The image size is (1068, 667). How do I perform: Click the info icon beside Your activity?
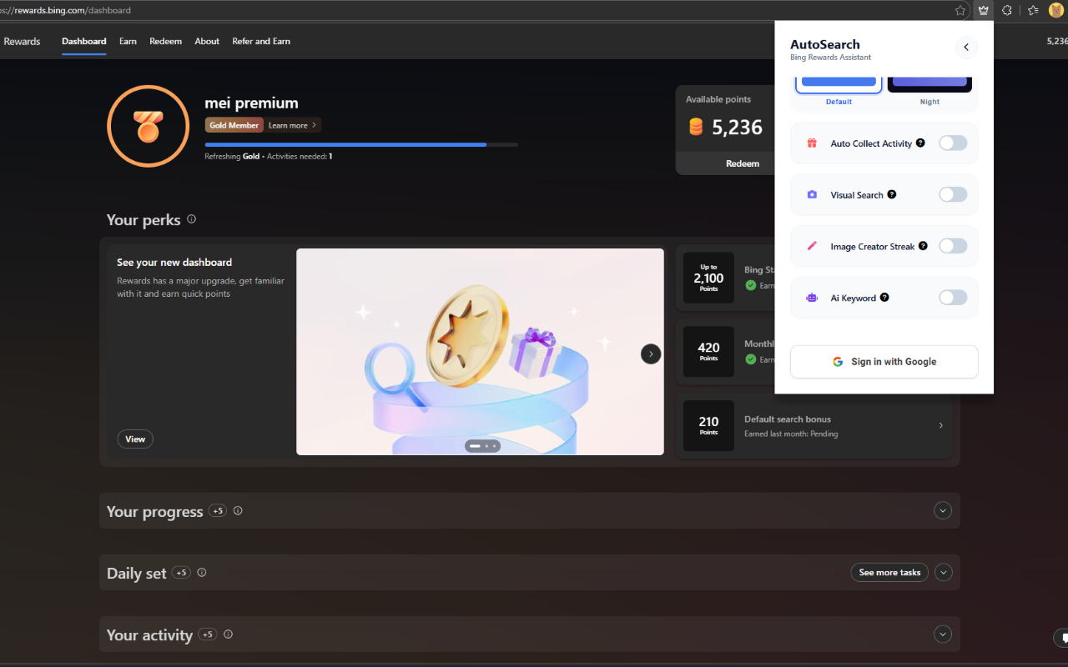pyautogui.click(x=229, y=634)
